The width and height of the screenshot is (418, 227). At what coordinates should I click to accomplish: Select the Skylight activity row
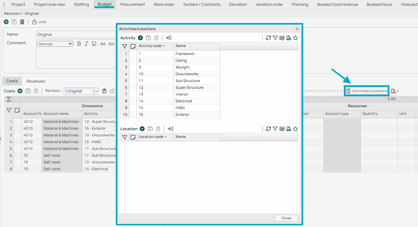pos(183,67)
